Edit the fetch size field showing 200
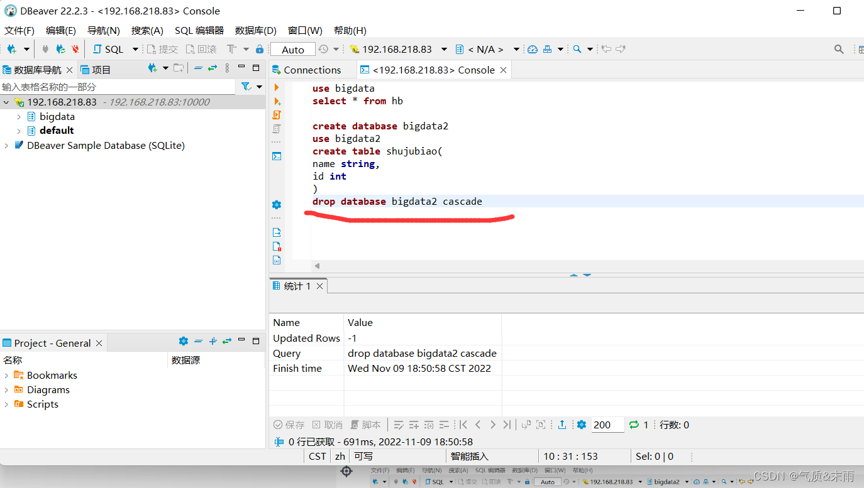This screenshot has height=488, width=864. point(607,425)
